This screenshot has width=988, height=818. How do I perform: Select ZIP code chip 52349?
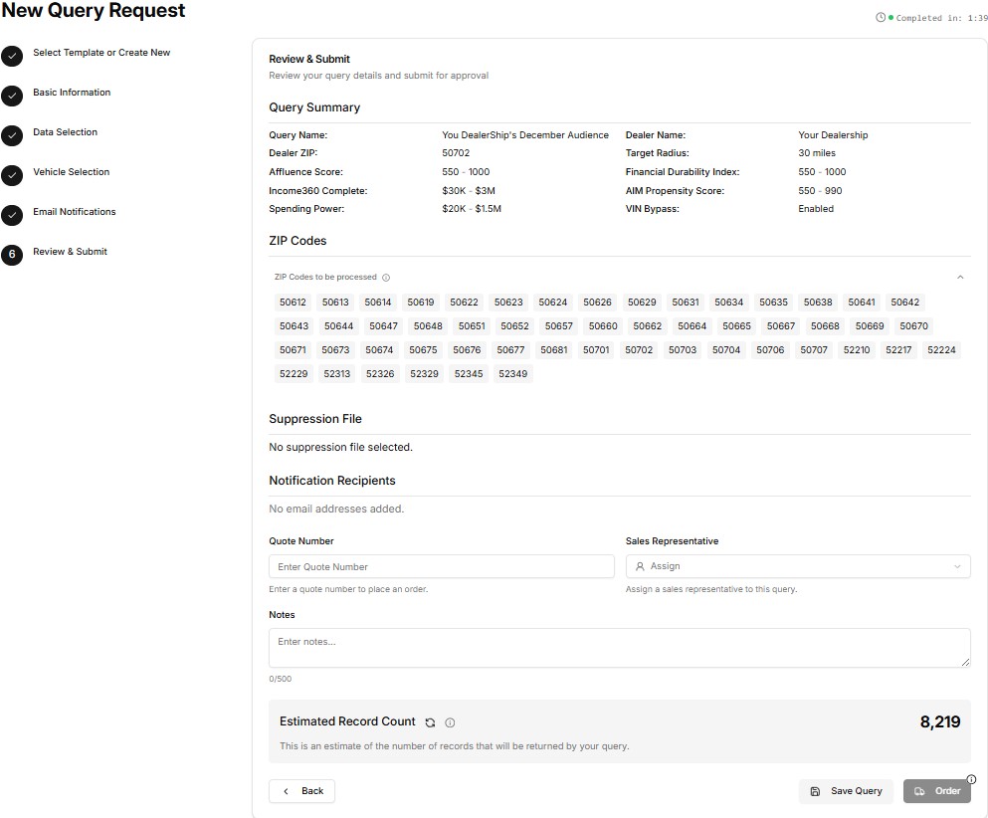(512, 374)
